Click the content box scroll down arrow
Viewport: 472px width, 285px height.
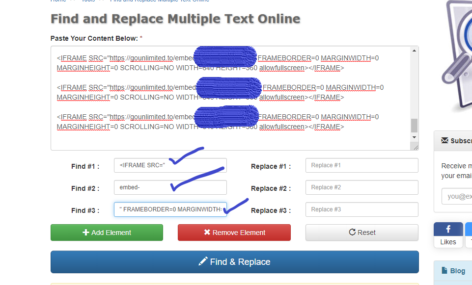pos(415,137)
